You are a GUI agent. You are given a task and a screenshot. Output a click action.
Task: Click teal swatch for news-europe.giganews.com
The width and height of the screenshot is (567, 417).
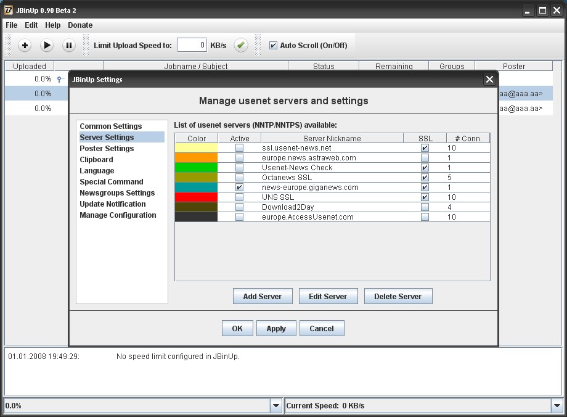[197, 187]
